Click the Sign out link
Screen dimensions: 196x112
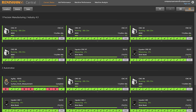[x=187, y=4]
